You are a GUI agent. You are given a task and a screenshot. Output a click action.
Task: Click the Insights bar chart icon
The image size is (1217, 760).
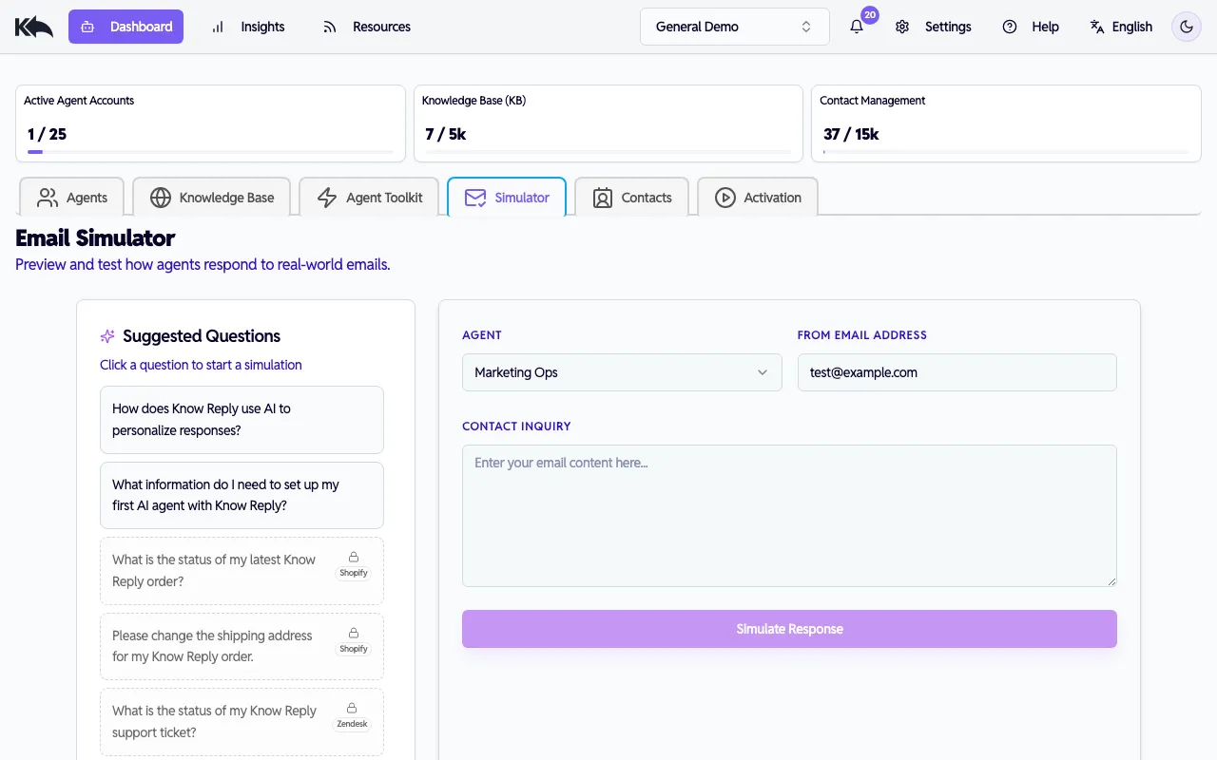click(x=218, y=27)
